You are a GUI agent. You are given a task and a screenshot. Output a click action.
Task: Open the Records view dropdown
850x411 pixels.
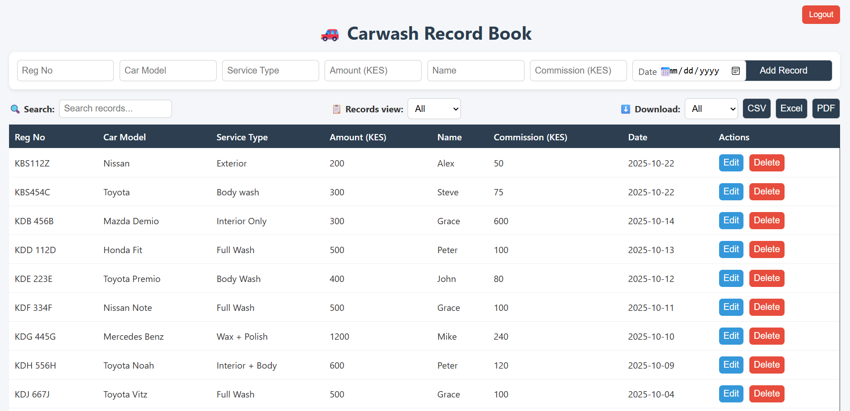(x=434, y=109)
